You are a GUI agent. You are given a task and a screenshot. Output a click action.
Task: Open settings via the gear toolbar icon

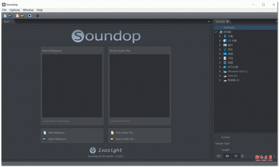[x=37, y=16]
